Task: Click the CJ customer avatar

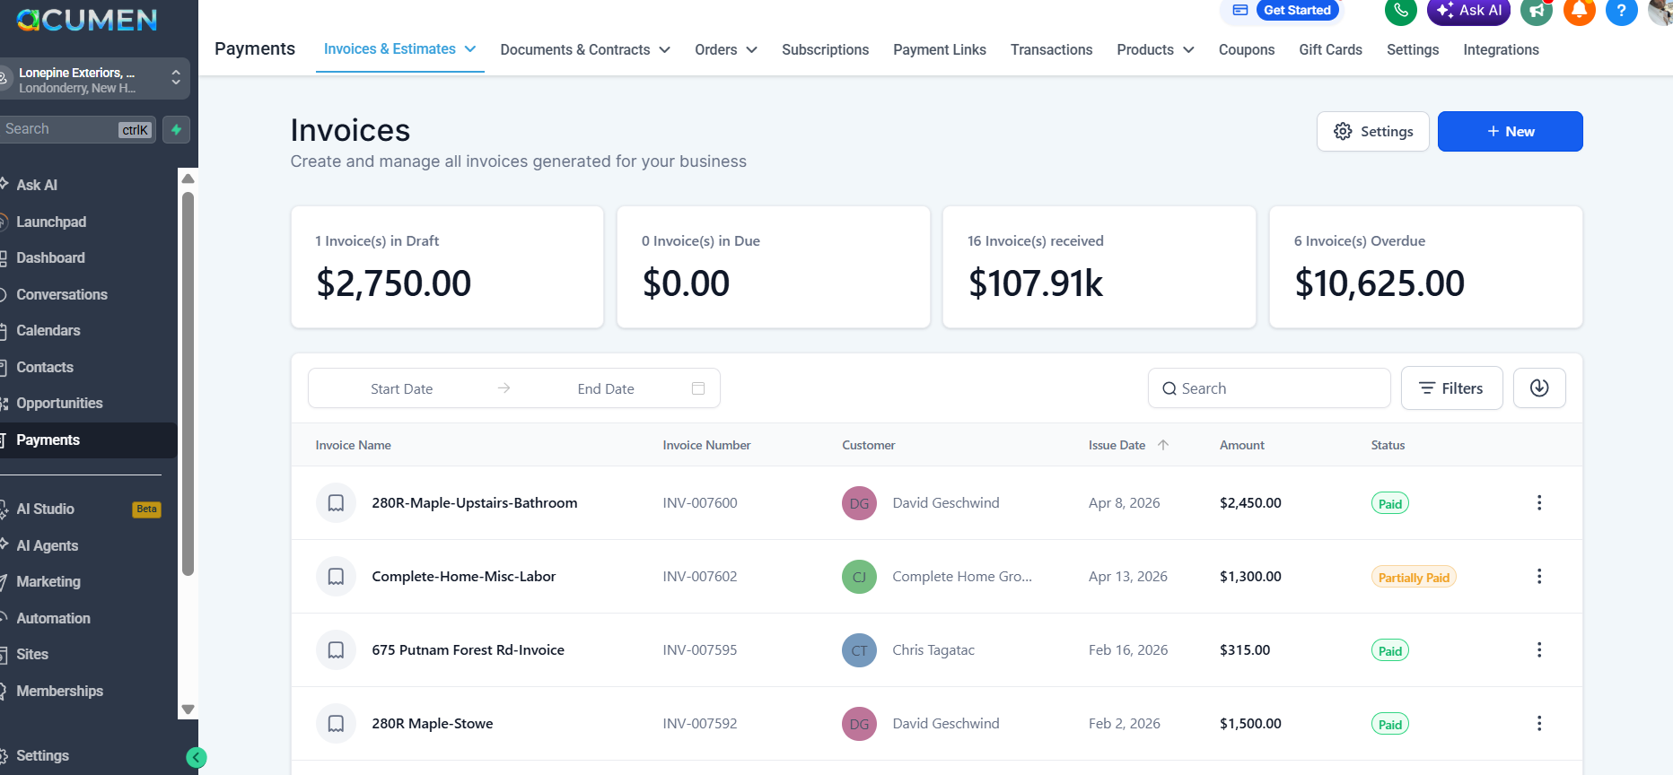Action: click(859, 577)
